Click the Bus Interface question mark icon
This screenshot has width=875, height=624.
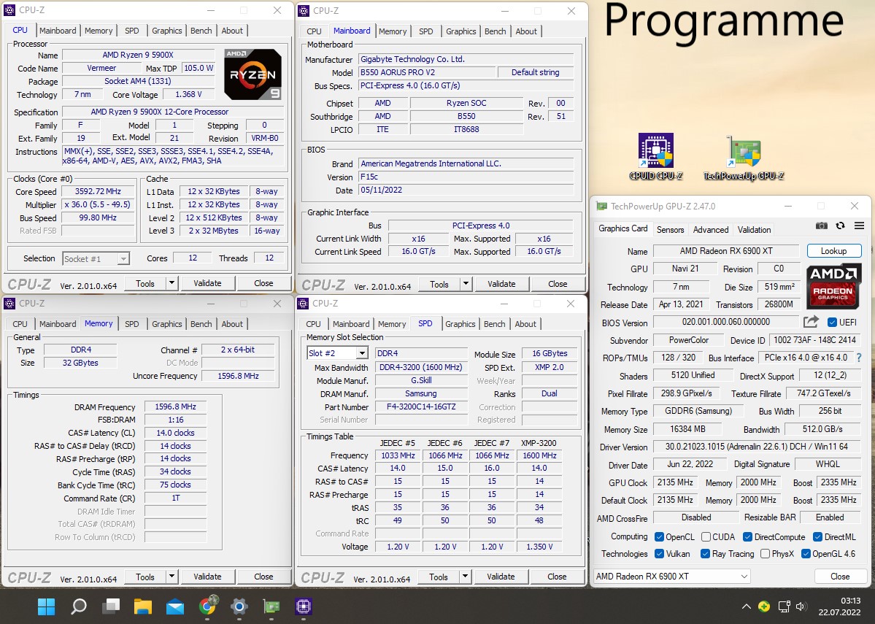859,358
